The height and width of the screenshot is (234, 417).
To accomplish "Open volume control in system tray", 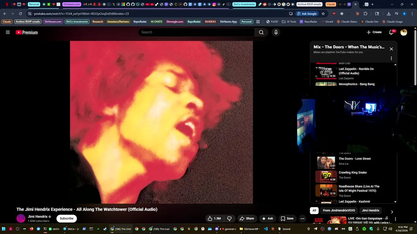I will coord(390,229).
